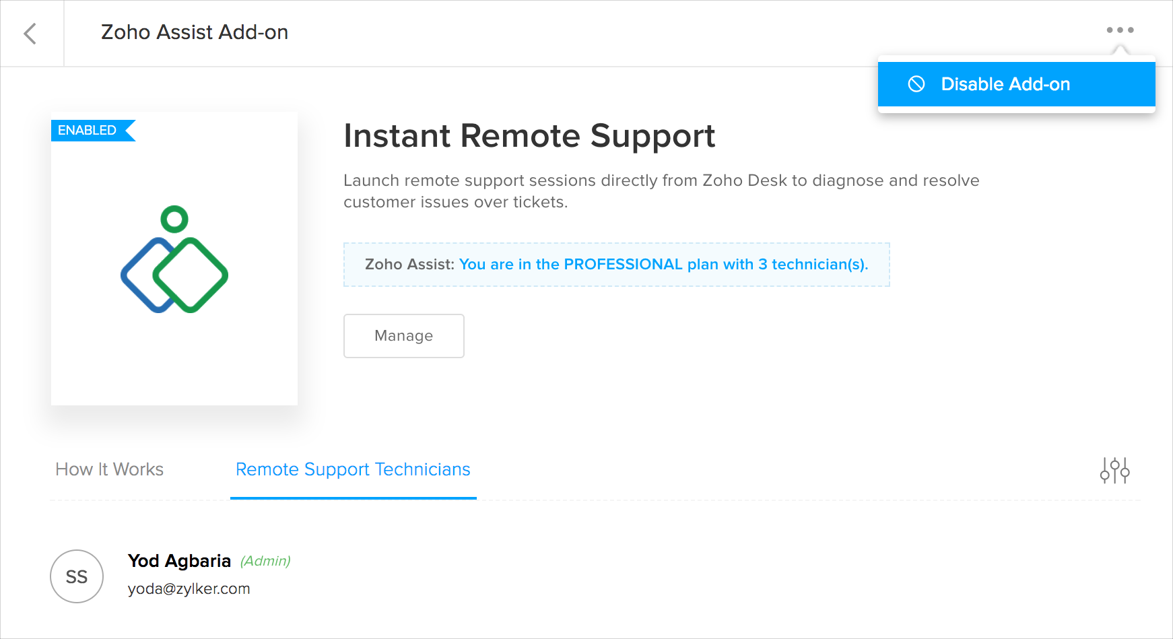
Task: Open the technician settings sliders icon
Action: point(1114,470)
